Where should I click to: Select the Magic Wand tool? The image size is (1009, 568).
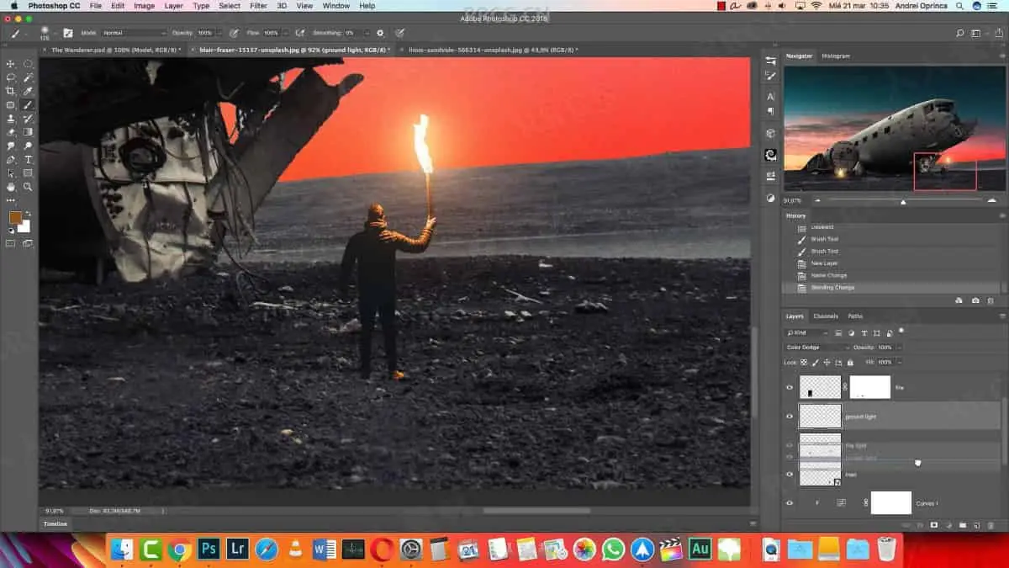coord(28,77)
